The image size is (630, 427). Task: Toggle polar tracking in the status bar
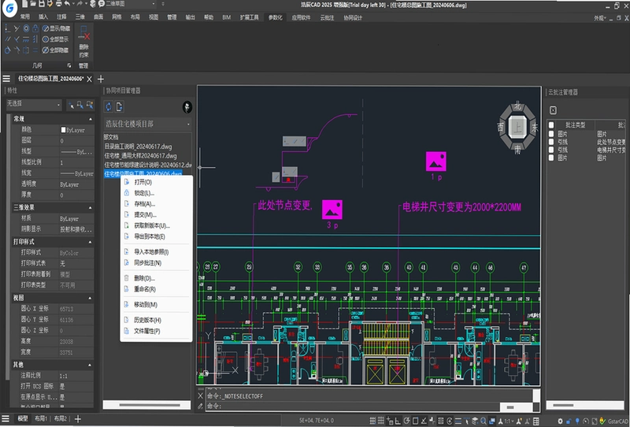[406, 421]
